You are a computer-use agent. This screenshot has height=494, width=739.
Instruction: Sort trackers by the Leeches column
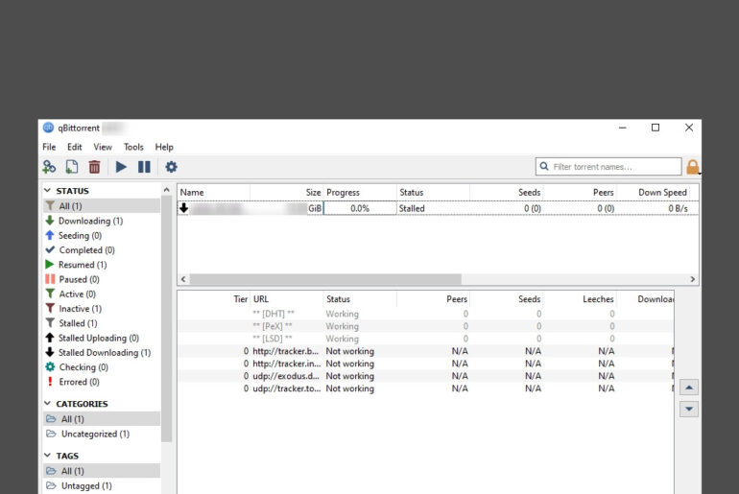click(580, 299)
